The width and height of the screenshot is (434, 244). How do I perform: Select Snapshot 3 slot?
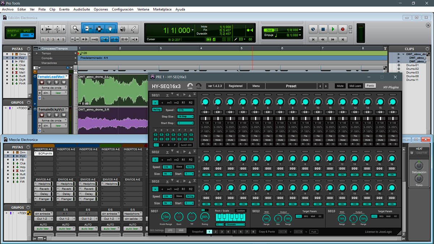click(x=222, y=232)
